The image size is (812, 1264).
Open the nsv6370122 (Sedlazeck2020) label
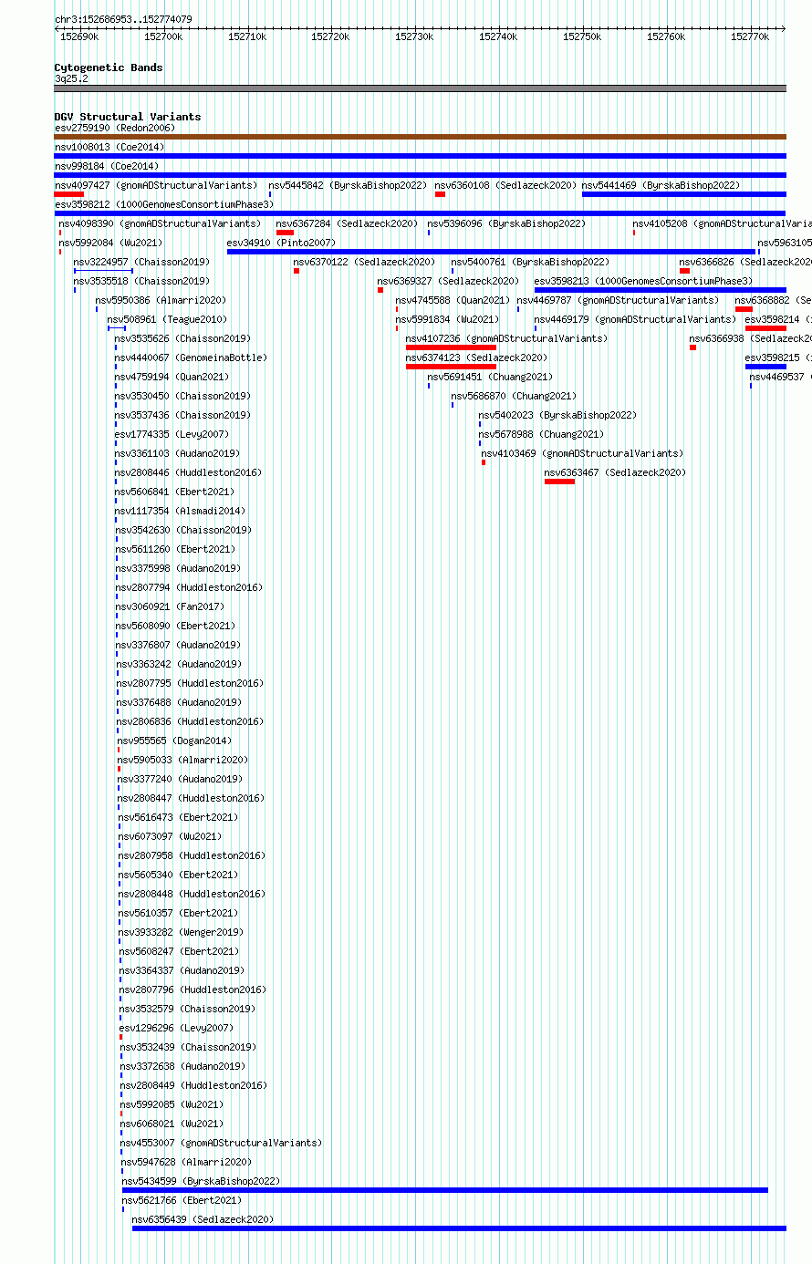pos(364,262)
